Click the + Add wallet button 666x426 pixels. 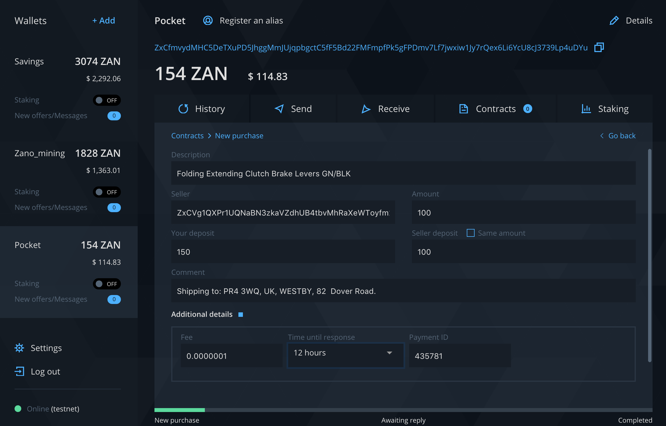(104, 20)
